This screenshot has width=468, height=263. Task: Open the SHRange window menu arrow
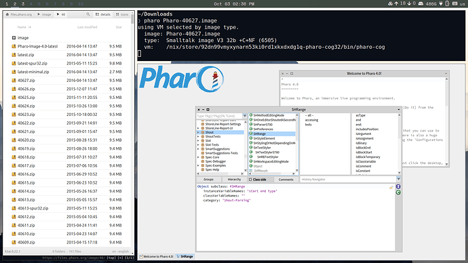pyautogui.click(x=398, y=110)
